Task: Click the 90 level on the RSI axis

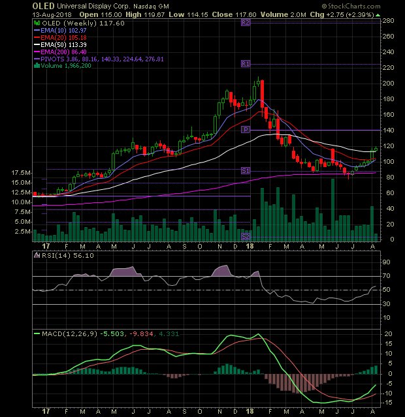Action: pyautogui.click(x=386, y=262)
